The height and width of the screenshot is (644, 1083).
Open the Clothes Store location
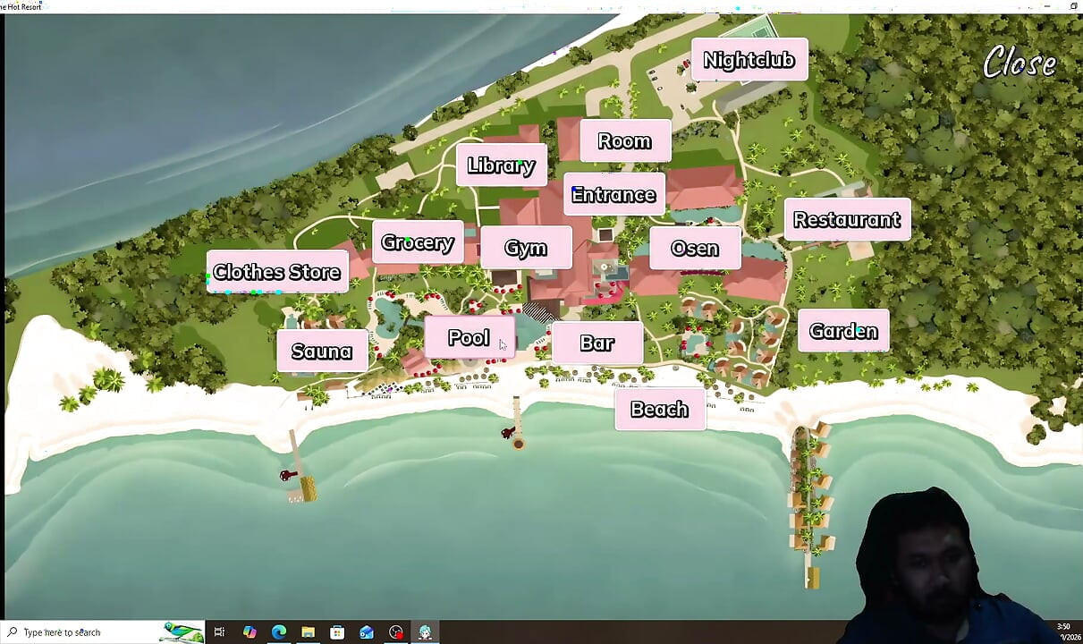(x=277, y=272)
